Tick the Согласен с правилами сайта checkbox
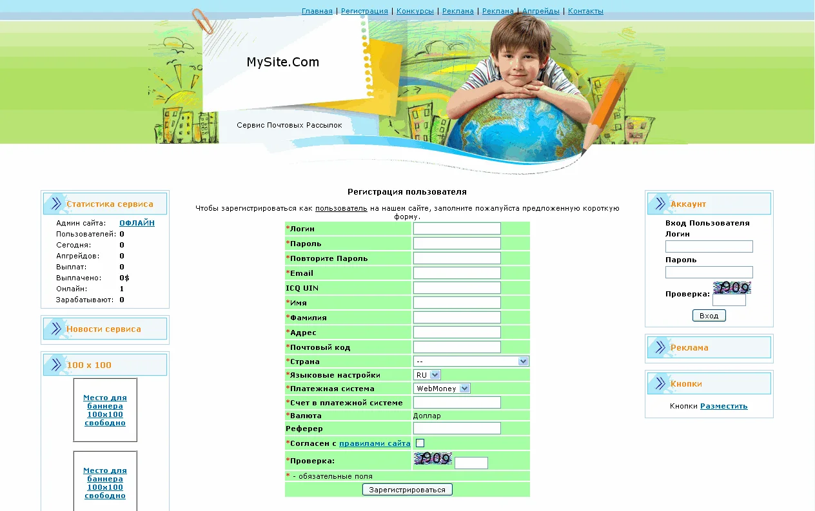Image resolution: width=815 pixels, height=511 pixels. pos(420,443)
